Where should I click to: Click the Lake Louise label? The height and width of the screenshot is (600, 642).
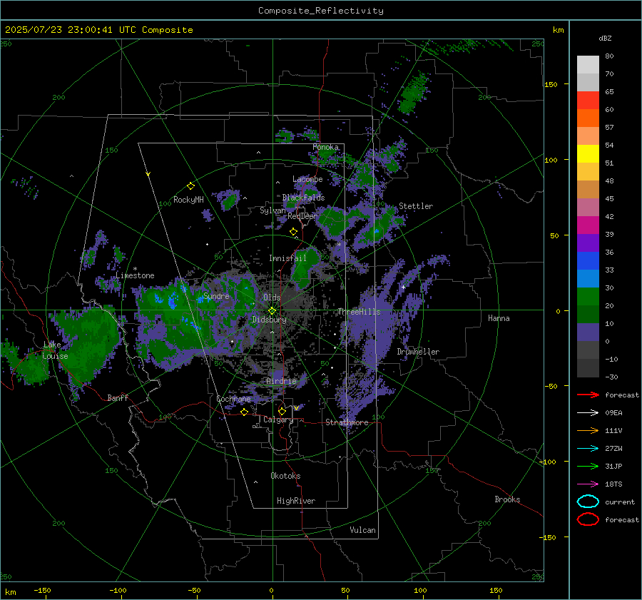(x=56, y=350)
